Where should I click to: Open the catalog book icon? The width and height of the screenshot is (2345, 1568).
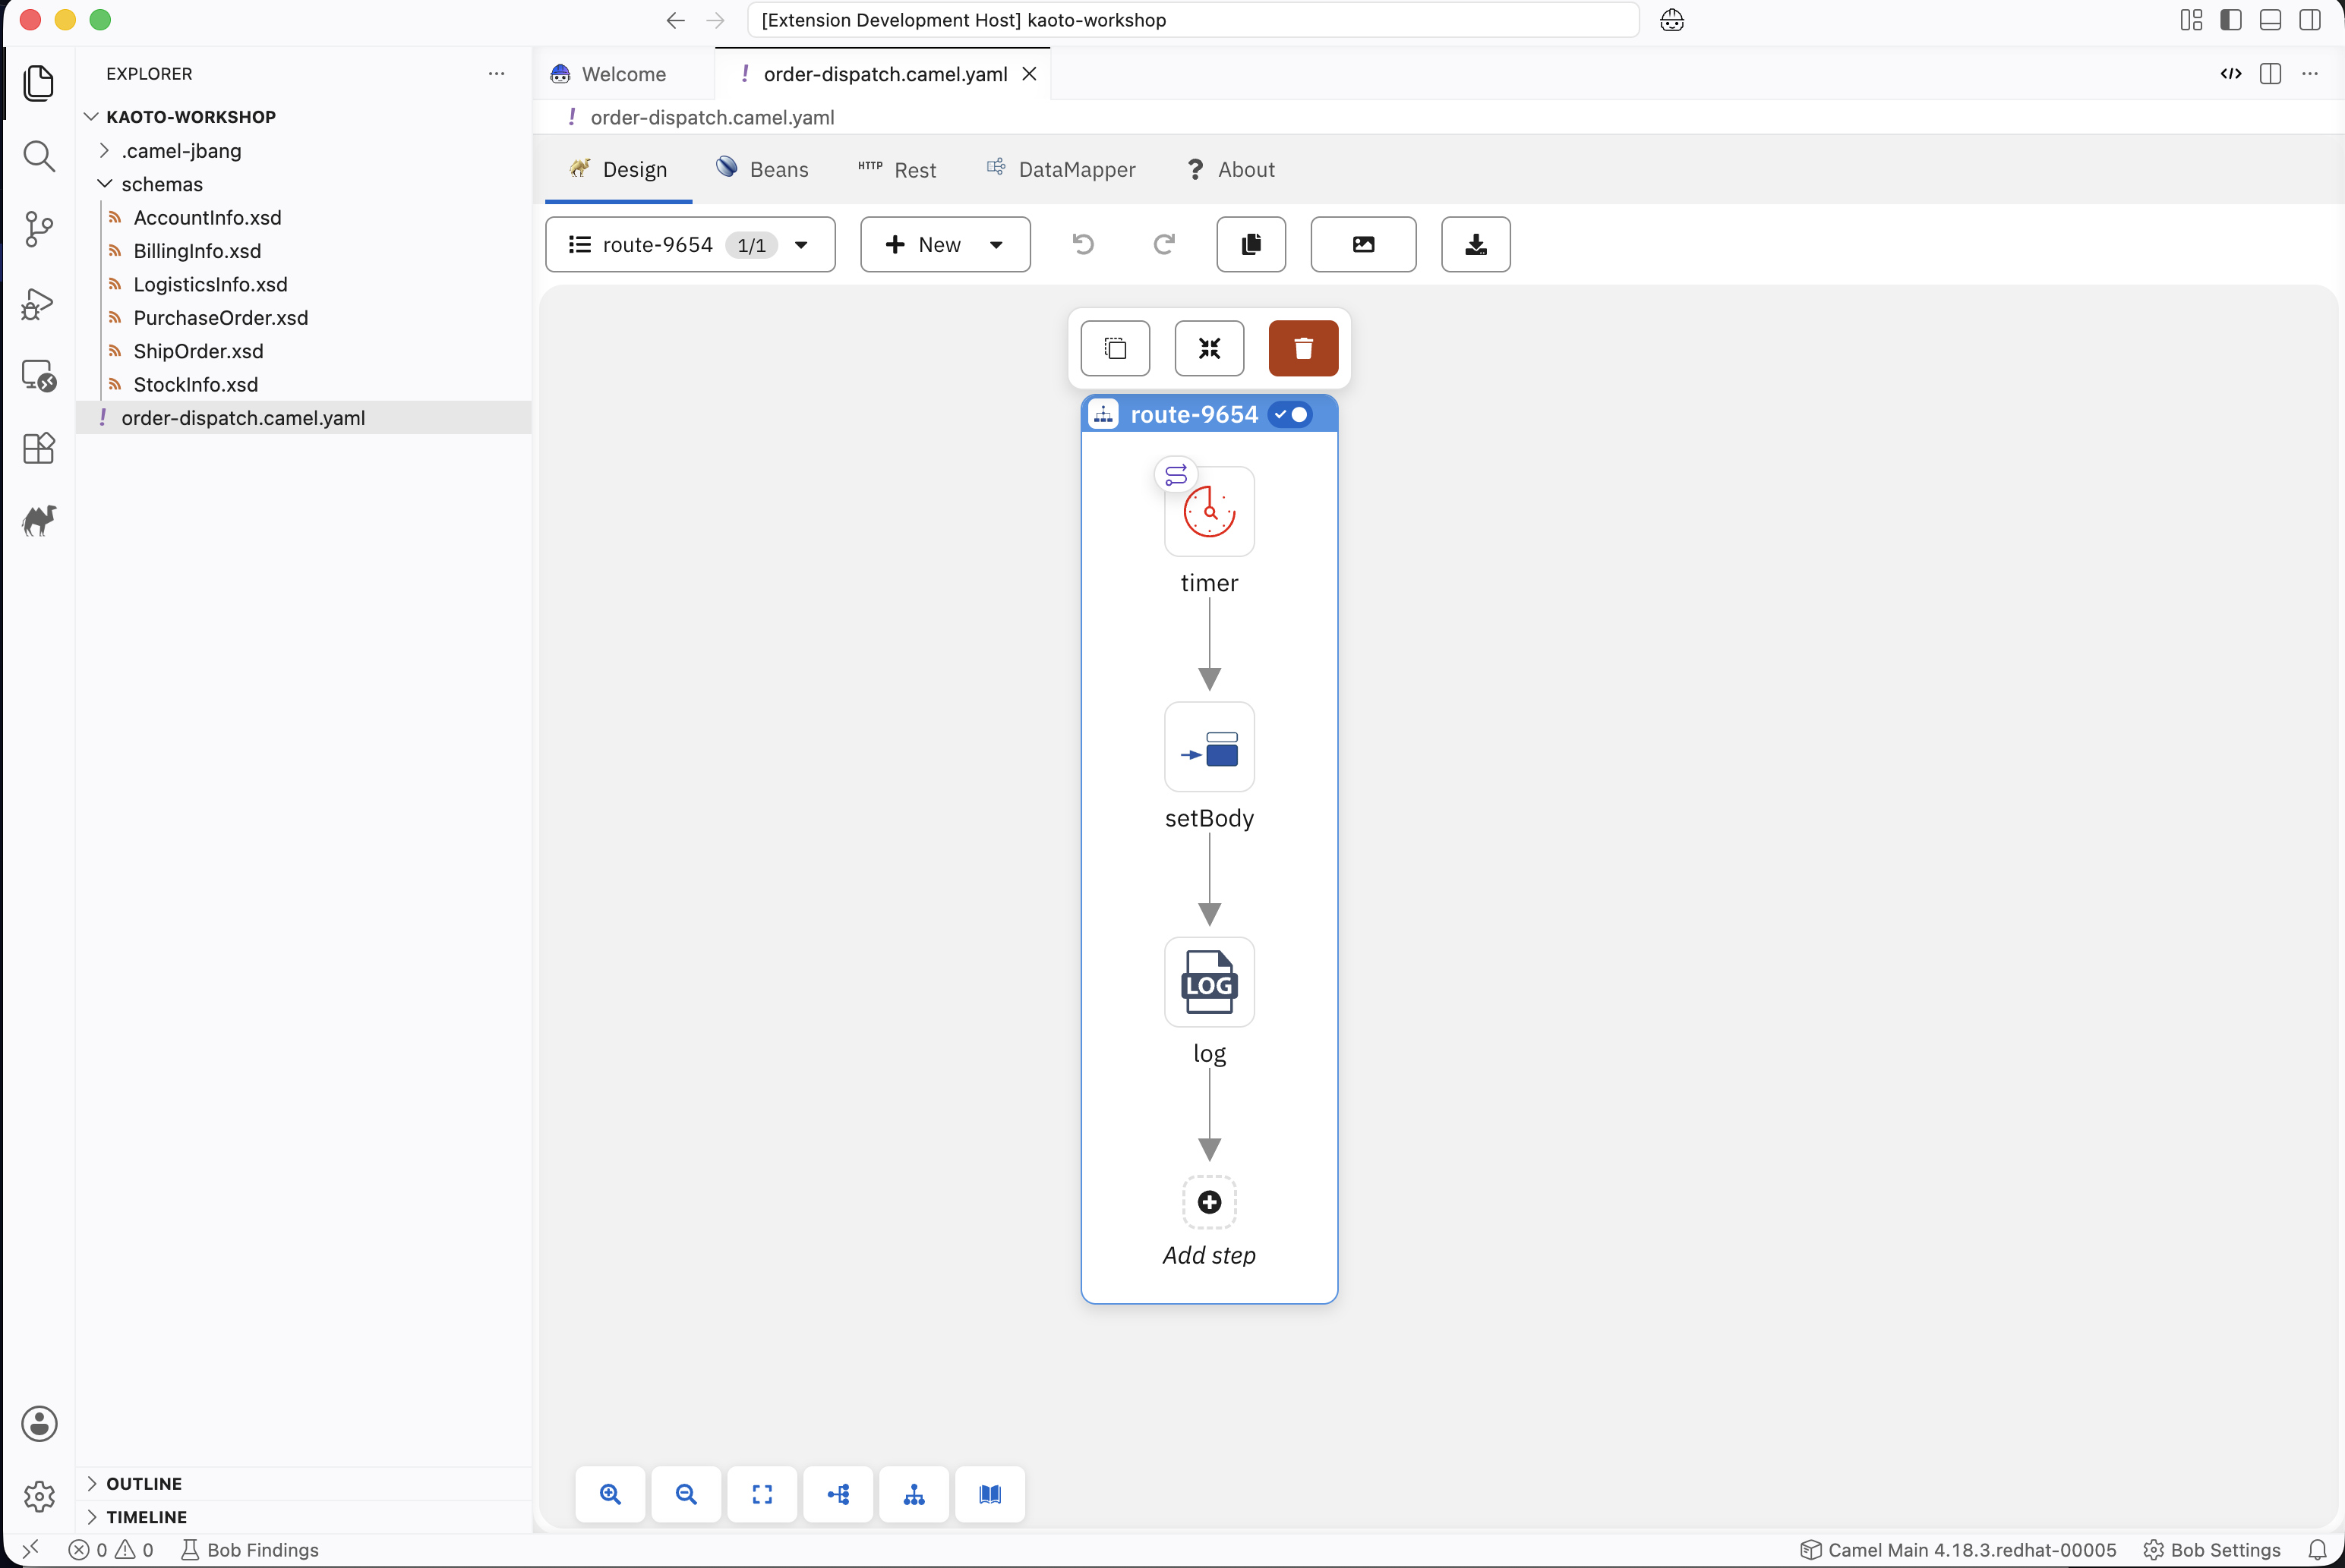pyautogui.click(x=989, y=1494)
